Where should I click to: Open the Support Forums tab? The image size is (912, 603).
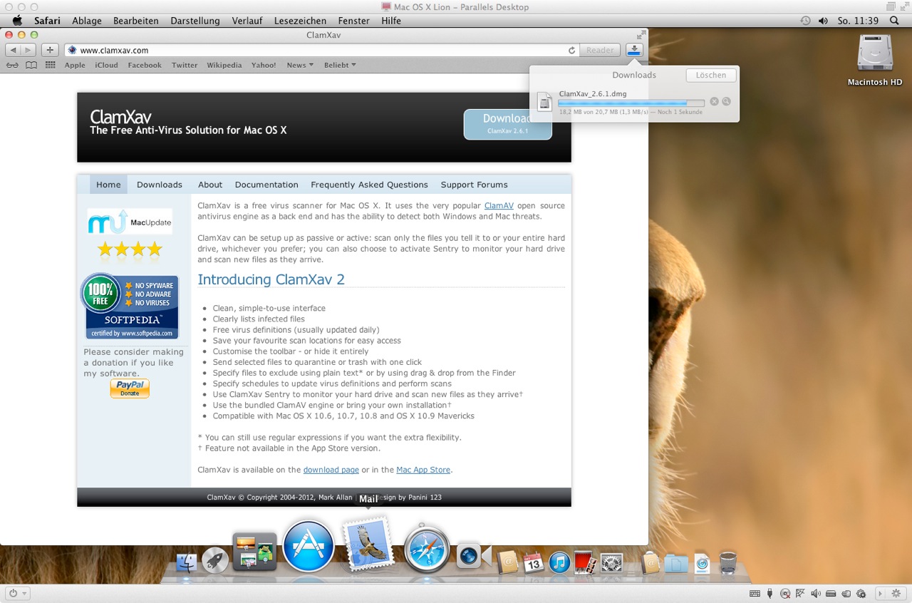(x=474, y=185)
